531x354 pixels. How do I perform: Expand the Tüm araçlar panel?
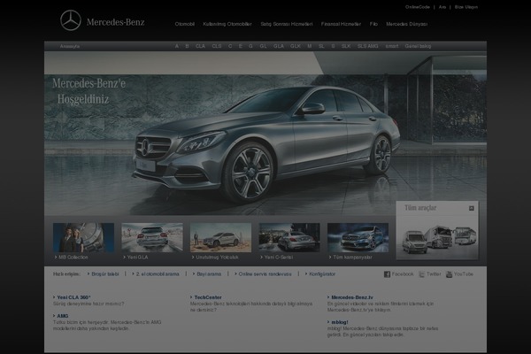pos(472,209)
